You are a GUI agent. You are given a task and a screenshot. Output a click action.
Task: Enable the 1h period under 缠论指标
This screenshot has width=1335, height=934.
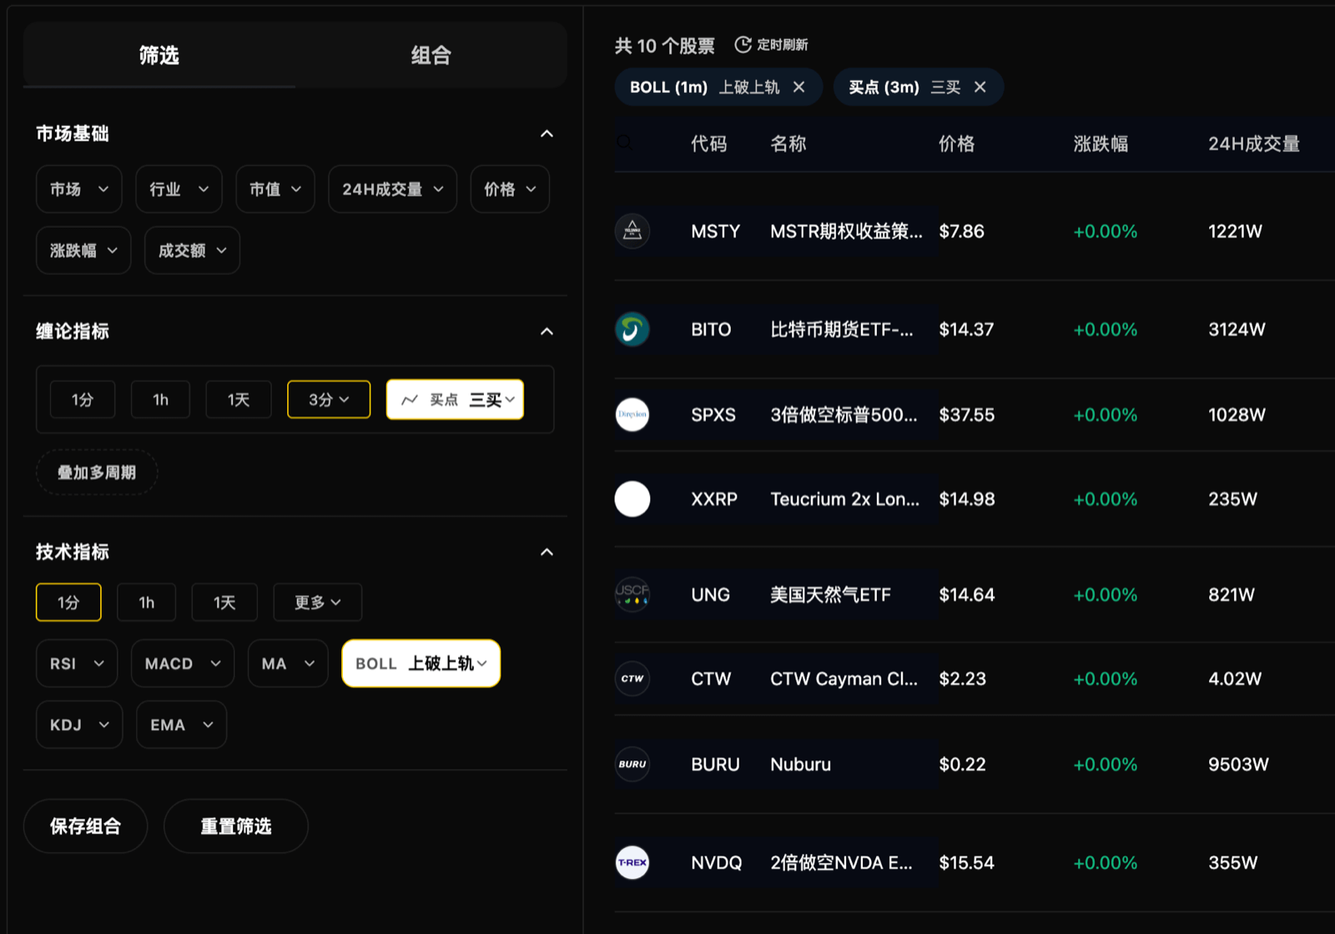160,399
